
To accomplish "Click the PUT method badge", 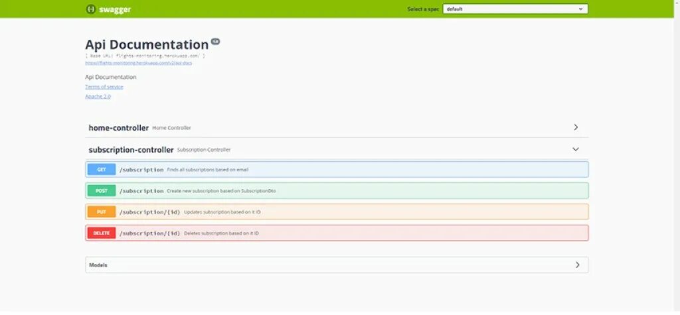I will (x=102, y=212).
